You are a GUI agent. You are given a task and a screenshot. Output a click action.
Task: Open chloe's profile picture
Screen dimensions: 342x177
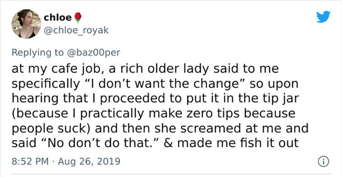(x=26, y=24)
